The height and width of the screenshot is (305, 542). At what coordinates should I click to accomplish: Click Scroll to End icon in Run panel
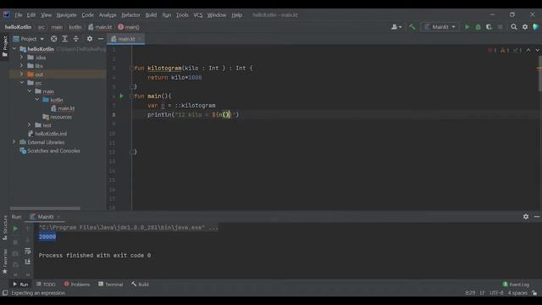pyautogui.click(x=28, y=262)
